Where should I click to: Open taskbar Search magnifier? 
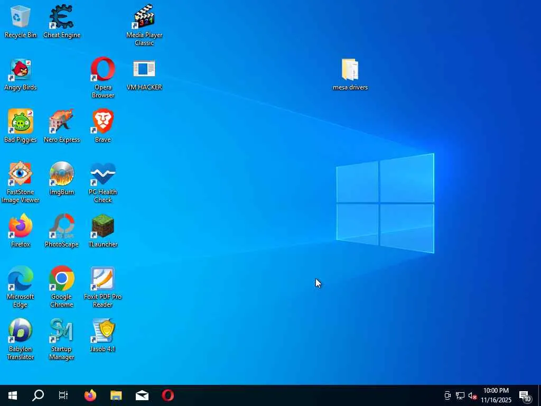coord(38,395)
